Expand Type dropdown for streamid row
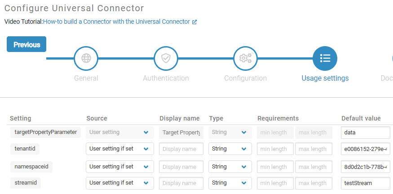 (x=230, y=183)
